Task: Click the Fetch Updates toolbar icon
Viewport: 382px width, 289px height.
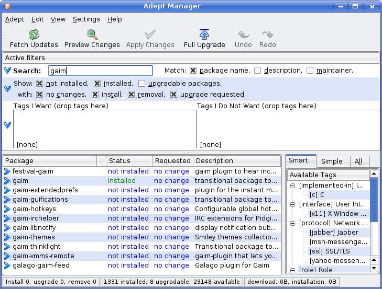Action: tap(34, 35)
